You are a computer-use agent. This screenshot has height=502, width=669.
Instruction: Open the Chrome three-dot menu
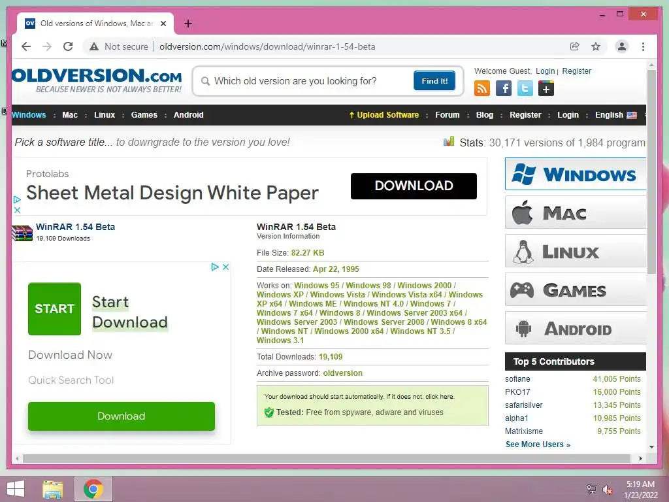(x=643, y=46)
